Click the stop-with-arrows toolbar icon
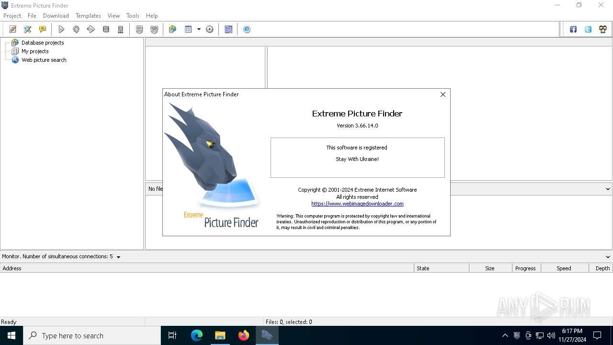 pos(121,29)
